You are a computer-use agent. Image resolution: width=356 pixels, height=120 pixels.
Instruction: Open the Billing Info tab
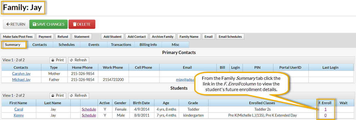click(x=148, y=45)
